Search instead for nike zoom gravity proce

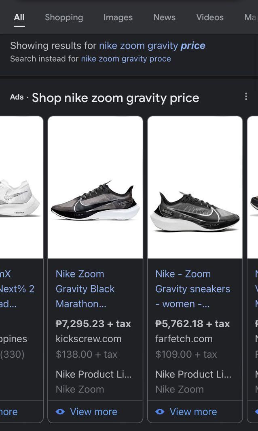coord(126,59)
